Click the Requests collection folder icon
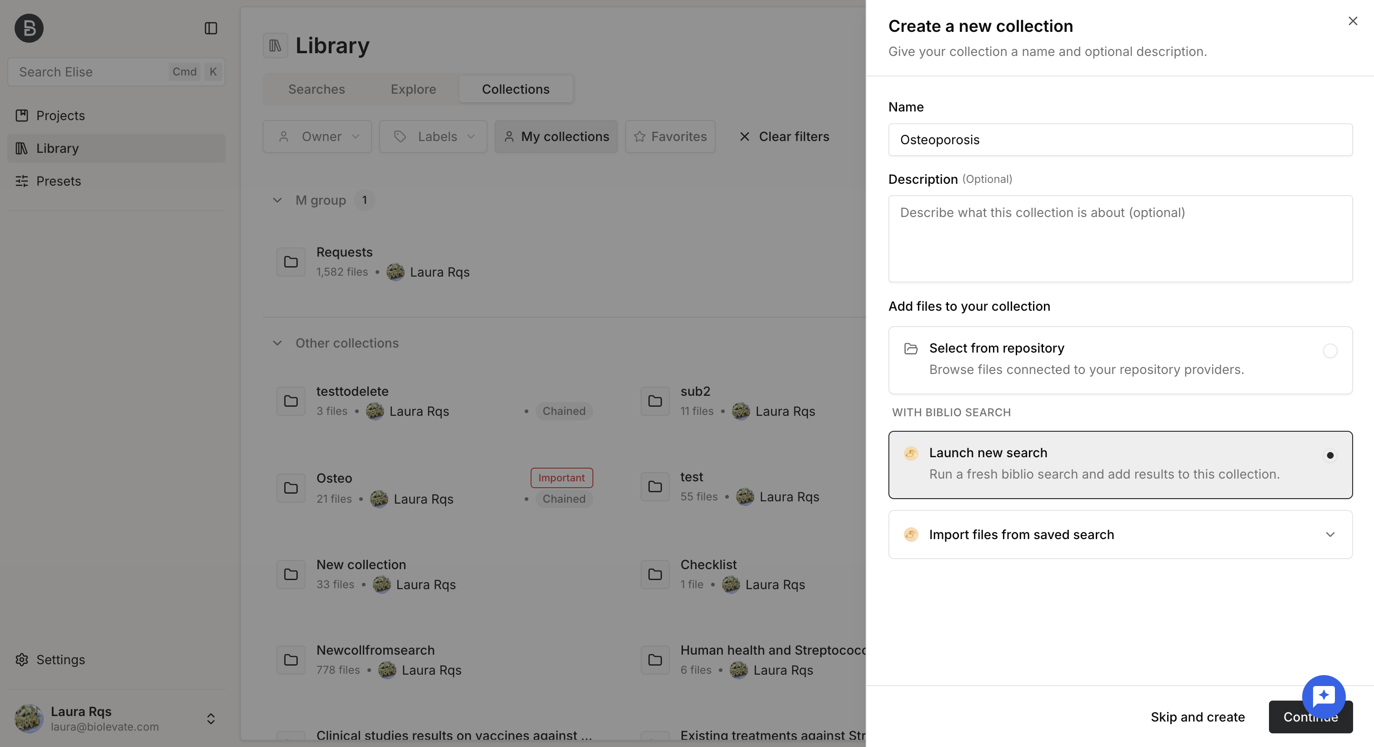 (x=291, y=262)
